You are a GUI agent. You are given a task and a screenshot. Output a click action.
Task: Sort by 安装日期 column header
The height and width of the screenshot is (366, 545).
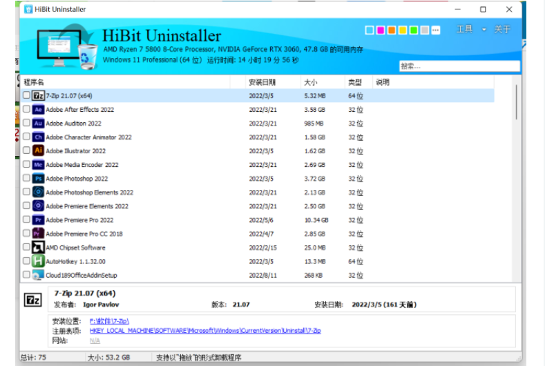pyautogui.click(x=273, y=82)
